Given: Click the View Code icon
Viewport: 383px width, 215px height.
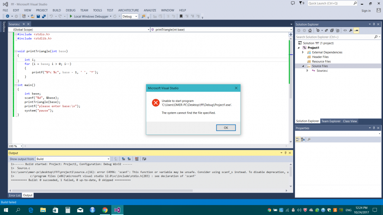Looking at the screenshot, I should [x=345, y=31].
